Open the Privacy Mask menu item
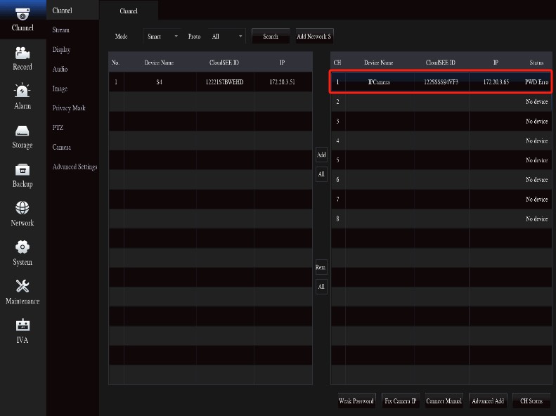The height and width of the screenshot is (416, 556). point(69,108)
